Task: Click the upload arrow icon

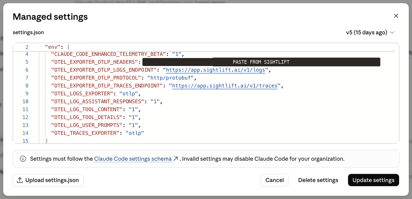Action: (x=20, y=180)
